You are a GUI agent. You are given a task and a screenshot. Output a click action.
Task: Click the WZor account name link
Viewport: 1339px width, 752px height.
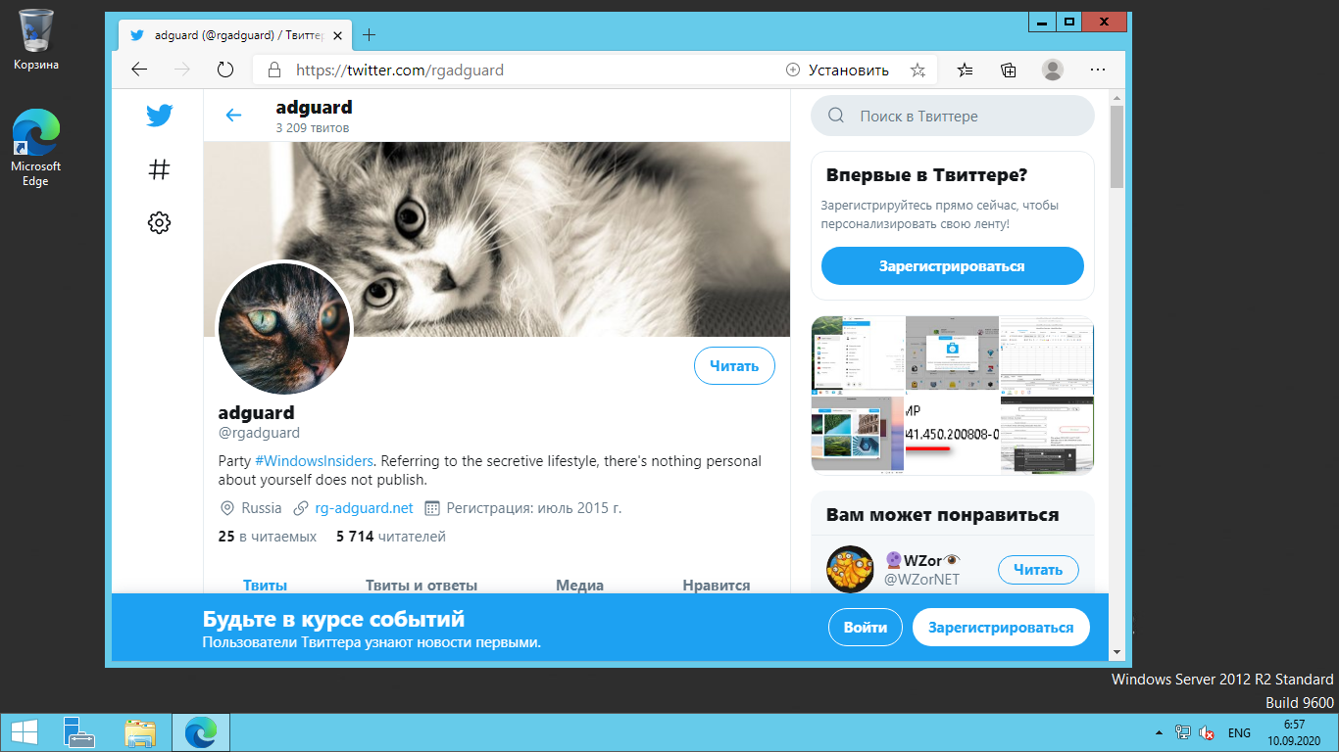(922, 561)
